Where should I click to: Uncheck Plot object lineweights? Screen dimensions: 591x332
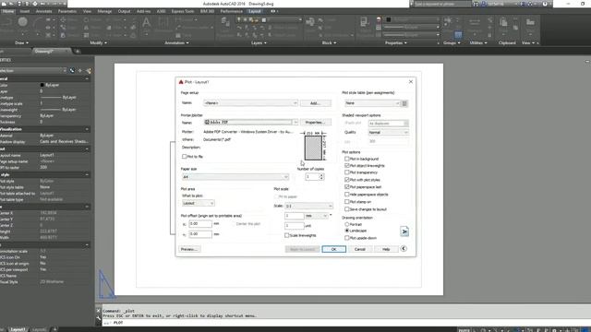pos(347,166)
